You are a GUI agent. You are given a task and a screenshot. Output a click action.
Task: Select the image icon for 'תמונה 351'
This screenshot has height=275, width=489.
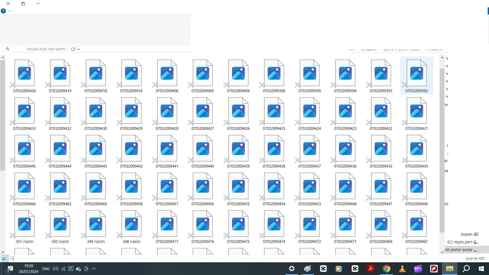24,224
